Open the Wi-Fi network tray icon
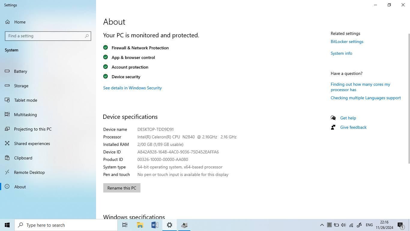410x231 pixels. (x=351, y=225)
